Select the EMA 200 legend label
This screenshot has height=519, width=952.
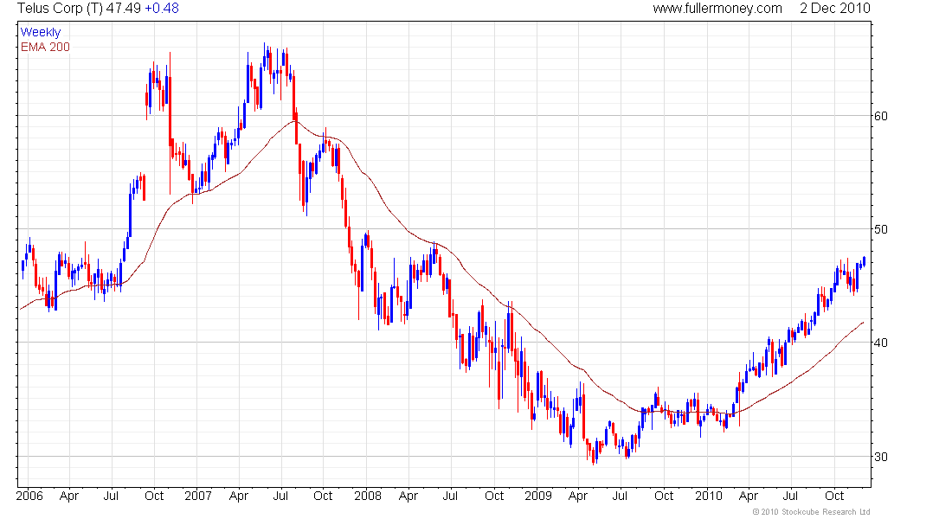tap(45, 47)
